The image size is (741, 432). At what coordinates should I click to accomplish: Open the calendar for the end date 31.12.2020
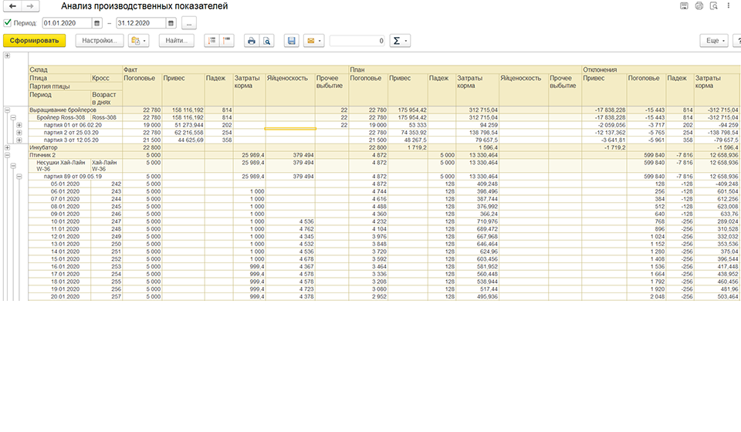pyautogui.click(x=171, y=23)
